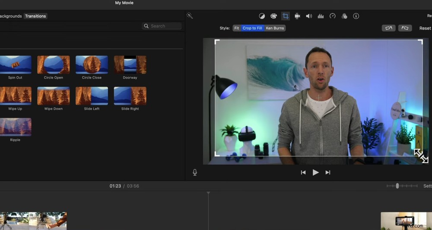Open the noise reduction equalizer tool

tap(321, 16)
